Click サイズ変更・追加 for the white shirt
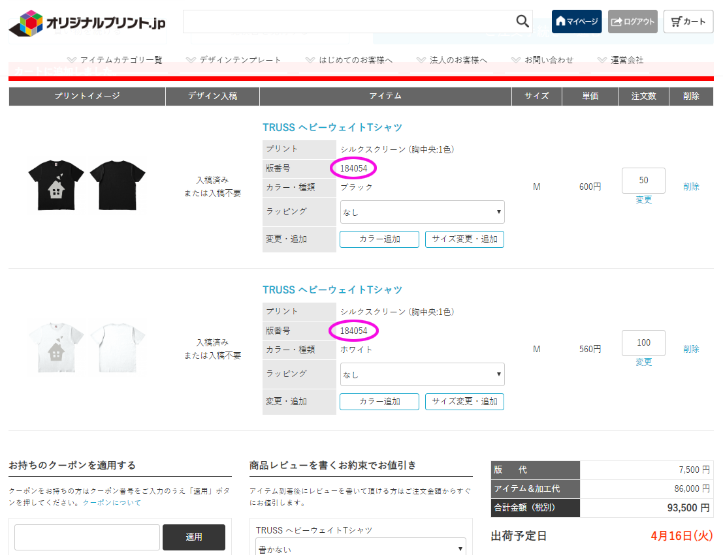This screenshot has width=723, height=555. point(464,401)
